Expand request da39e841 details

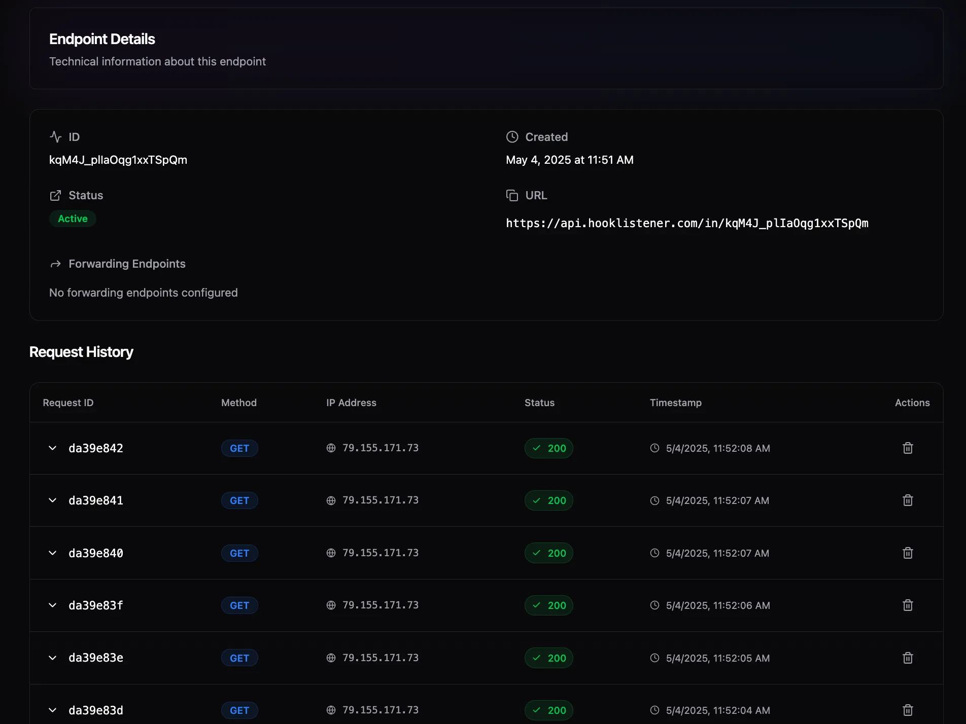52,500
